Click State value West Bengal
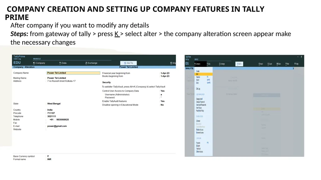This screenshot has height=180, width=321. [54, 104]
